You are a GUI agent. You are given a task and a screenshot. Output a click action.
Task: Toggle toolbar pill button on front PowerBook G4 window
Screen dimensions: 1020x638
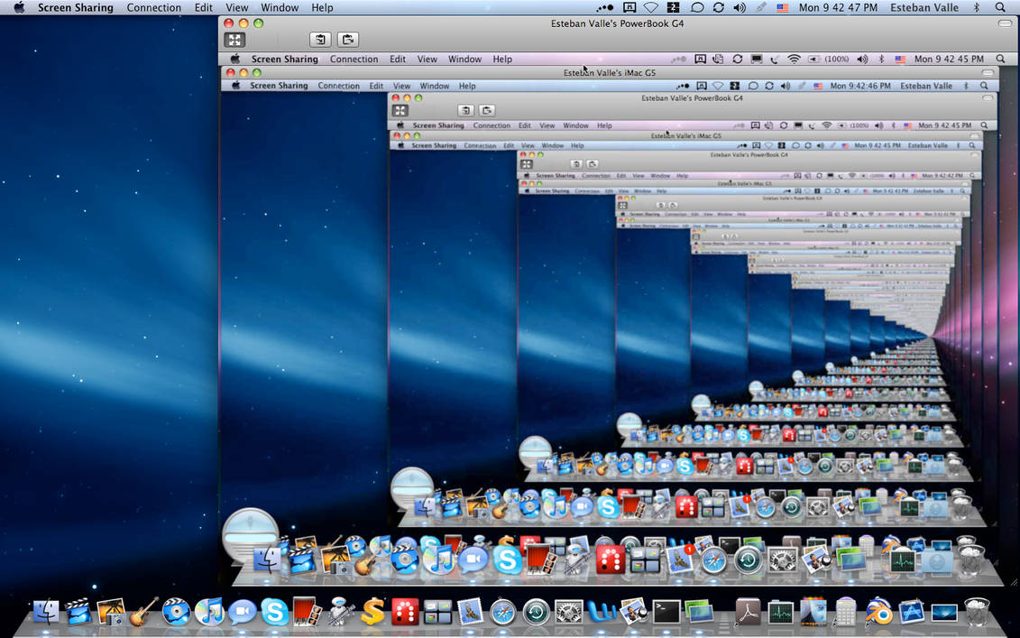[1005, 23]
